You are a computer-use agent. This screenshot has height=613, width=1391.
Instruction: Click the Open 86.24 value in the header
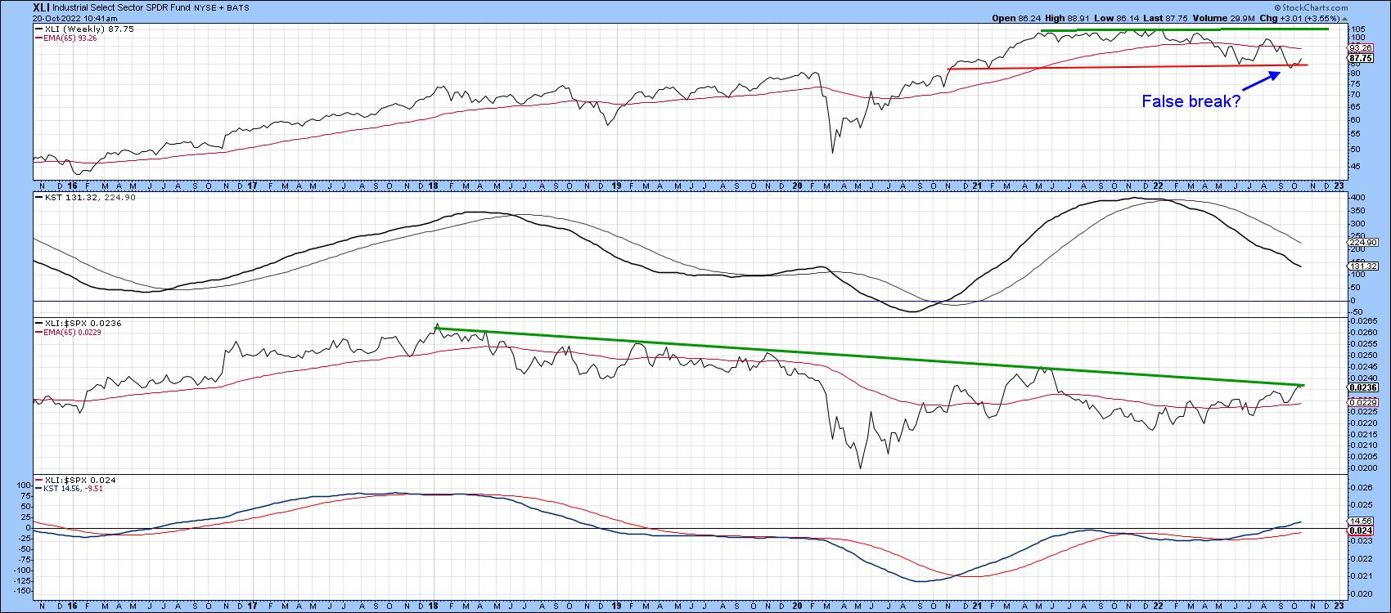1015,18
